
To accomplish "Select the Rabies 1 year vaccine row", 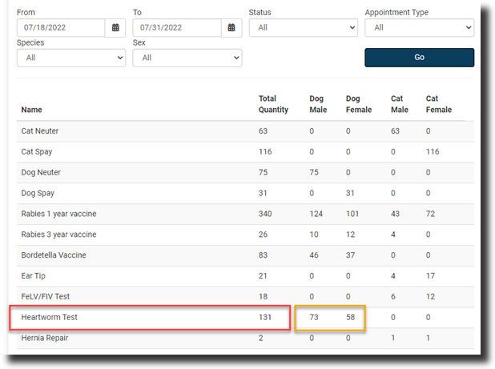I will point(58,214).
